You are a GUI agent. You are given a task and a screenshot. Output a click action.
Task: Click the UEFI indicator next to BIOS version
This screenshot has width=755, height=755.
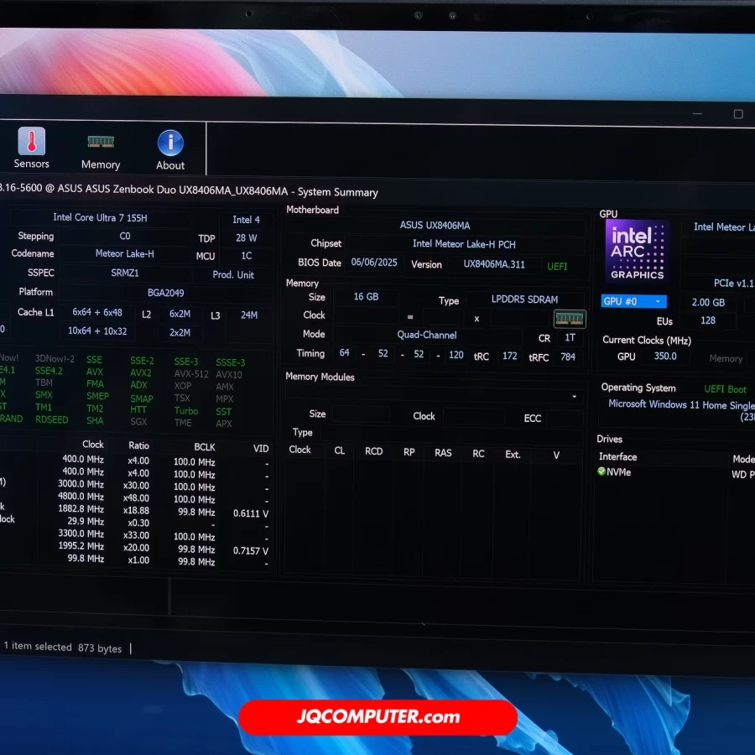coord(557,267)
